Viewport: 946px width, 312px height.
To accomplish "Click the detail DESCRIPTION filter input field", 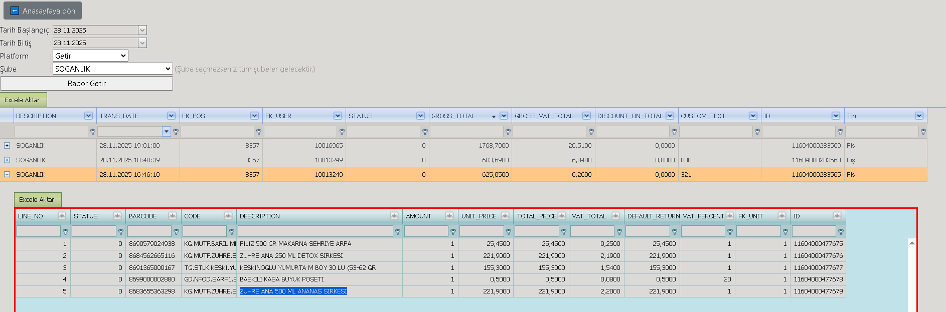I will pyautogui.click(x=316, y=231).
